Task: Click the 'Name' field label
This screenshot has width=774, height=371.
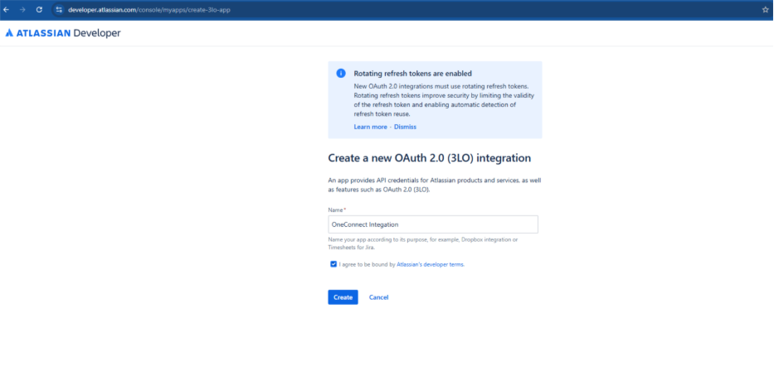Action: coord(336,210)
